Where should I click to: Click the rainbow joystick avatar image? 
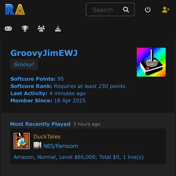(151, 62)
